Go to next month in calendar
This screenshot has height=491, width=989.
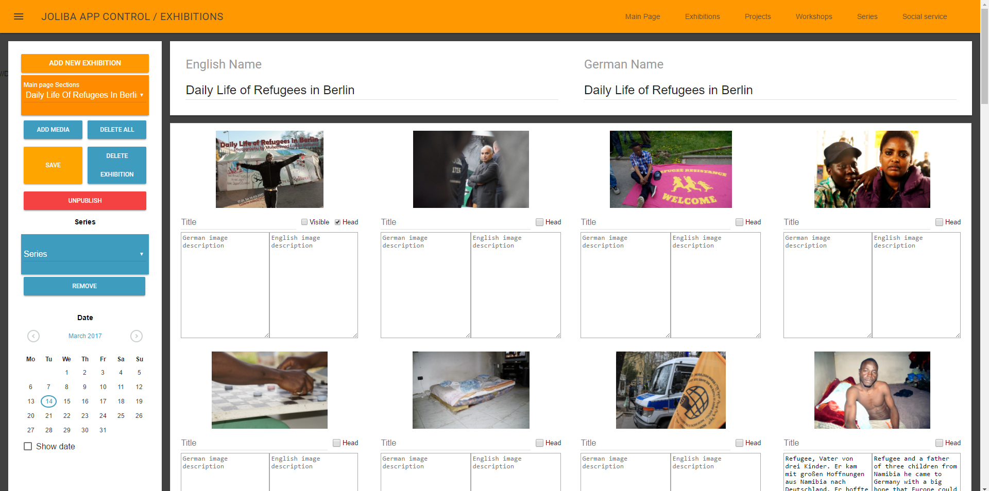137,336
